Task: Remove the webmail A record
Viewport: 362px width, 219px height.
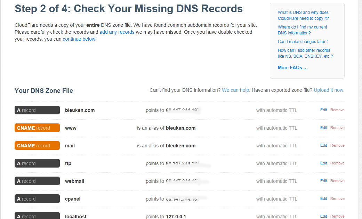Action: pos(337,181)
